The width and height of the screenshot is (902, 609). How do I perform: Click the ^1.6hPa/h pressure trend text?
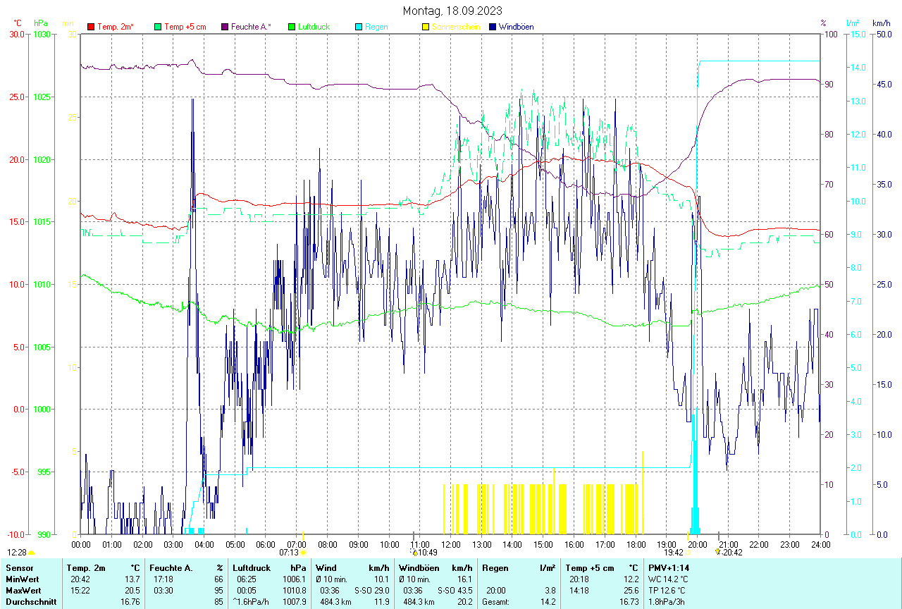[252, 601]
